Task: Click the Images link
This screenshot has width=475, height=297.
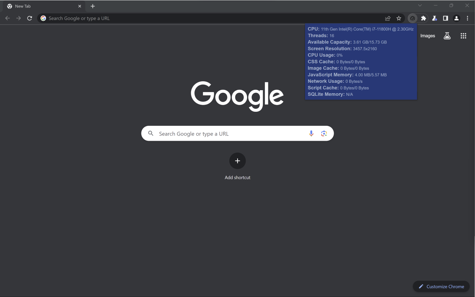Action: [427, 36]
